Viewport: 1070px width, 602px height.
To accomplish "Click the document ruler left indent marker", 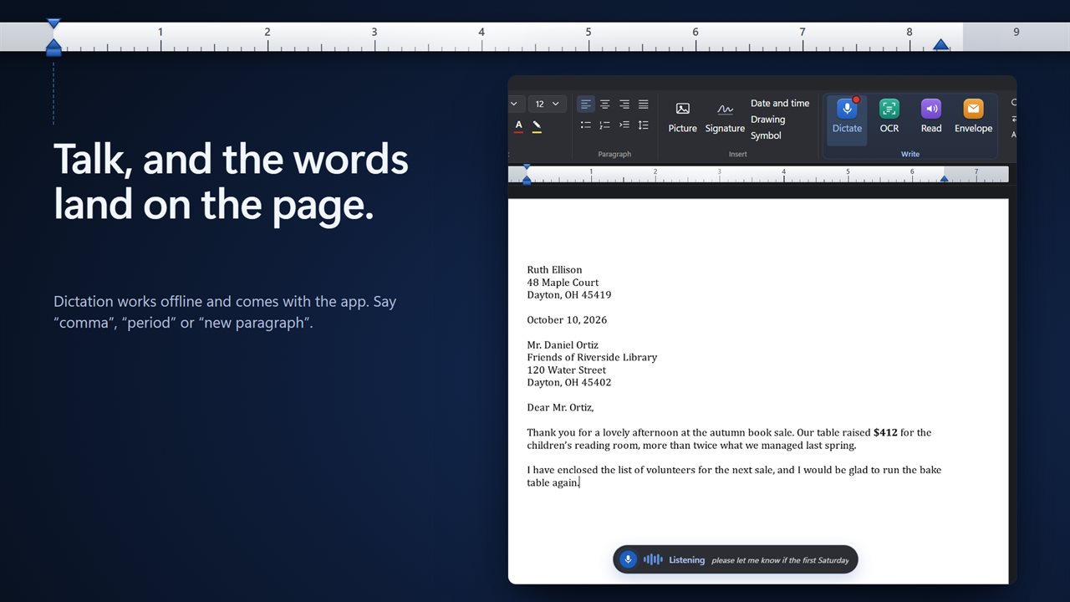I will pos(527,179).
